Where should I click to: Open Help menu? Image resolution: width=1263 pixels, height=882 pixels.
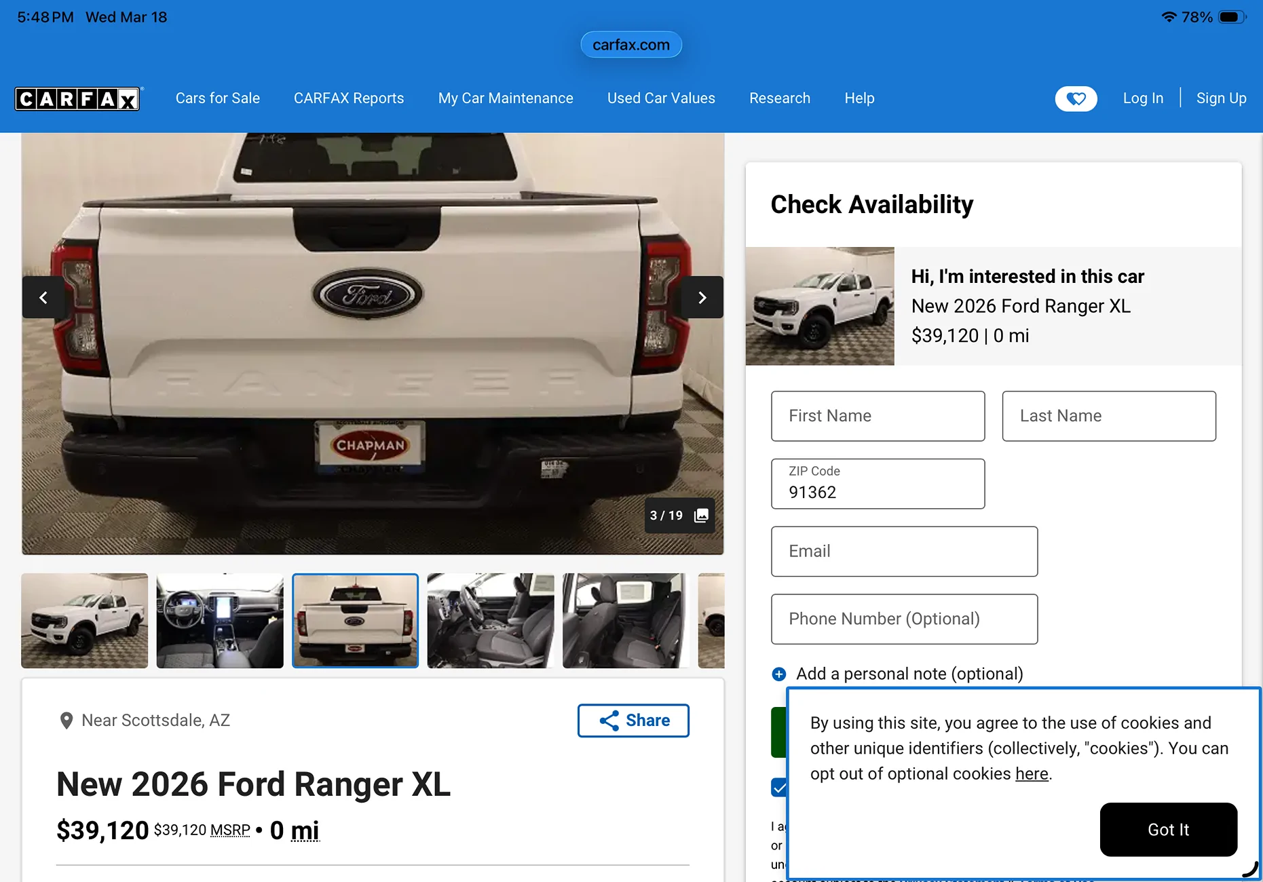pos(859,98)
